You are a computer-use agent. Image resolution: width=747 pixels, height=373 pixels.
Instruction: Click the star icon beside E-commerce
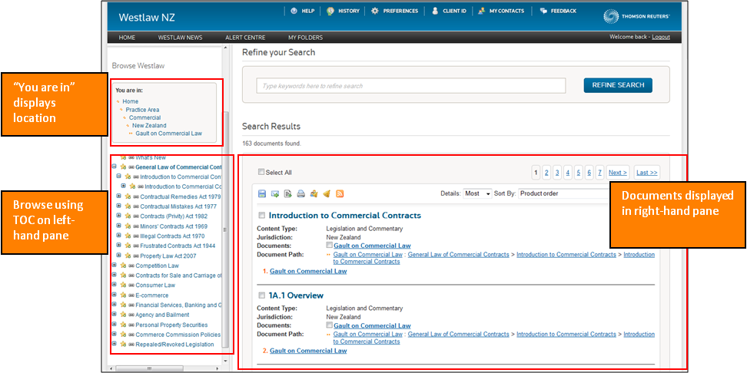pos(124,295)
